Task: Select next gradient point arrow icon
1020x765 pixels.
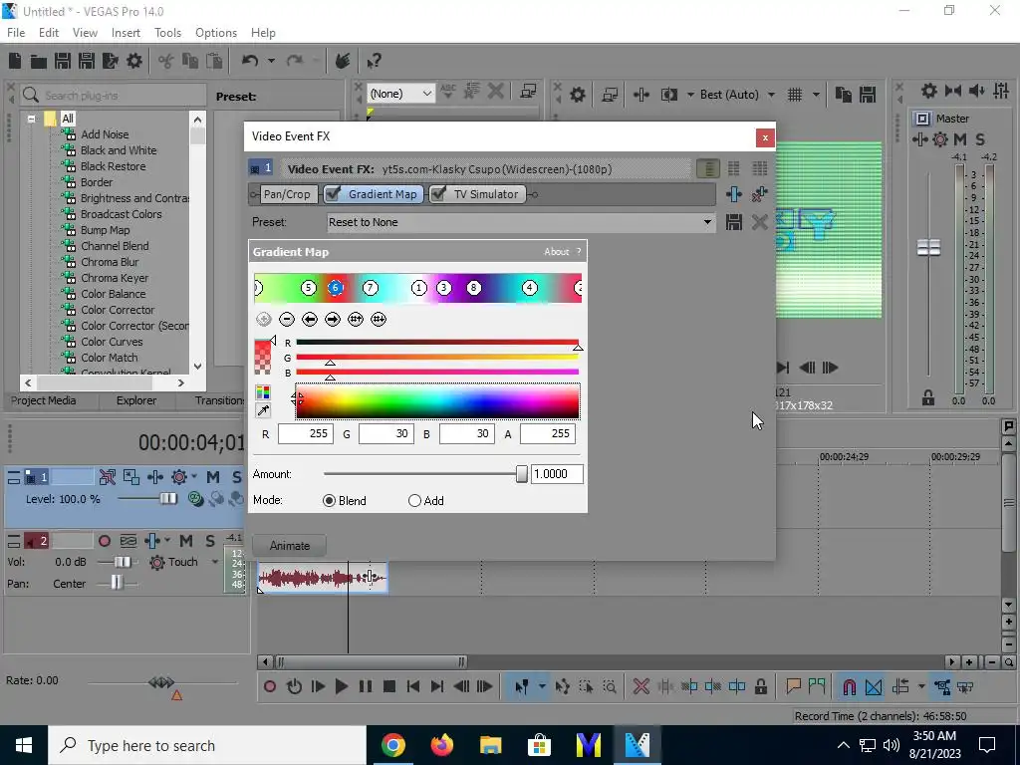Action: coord(333,319)
